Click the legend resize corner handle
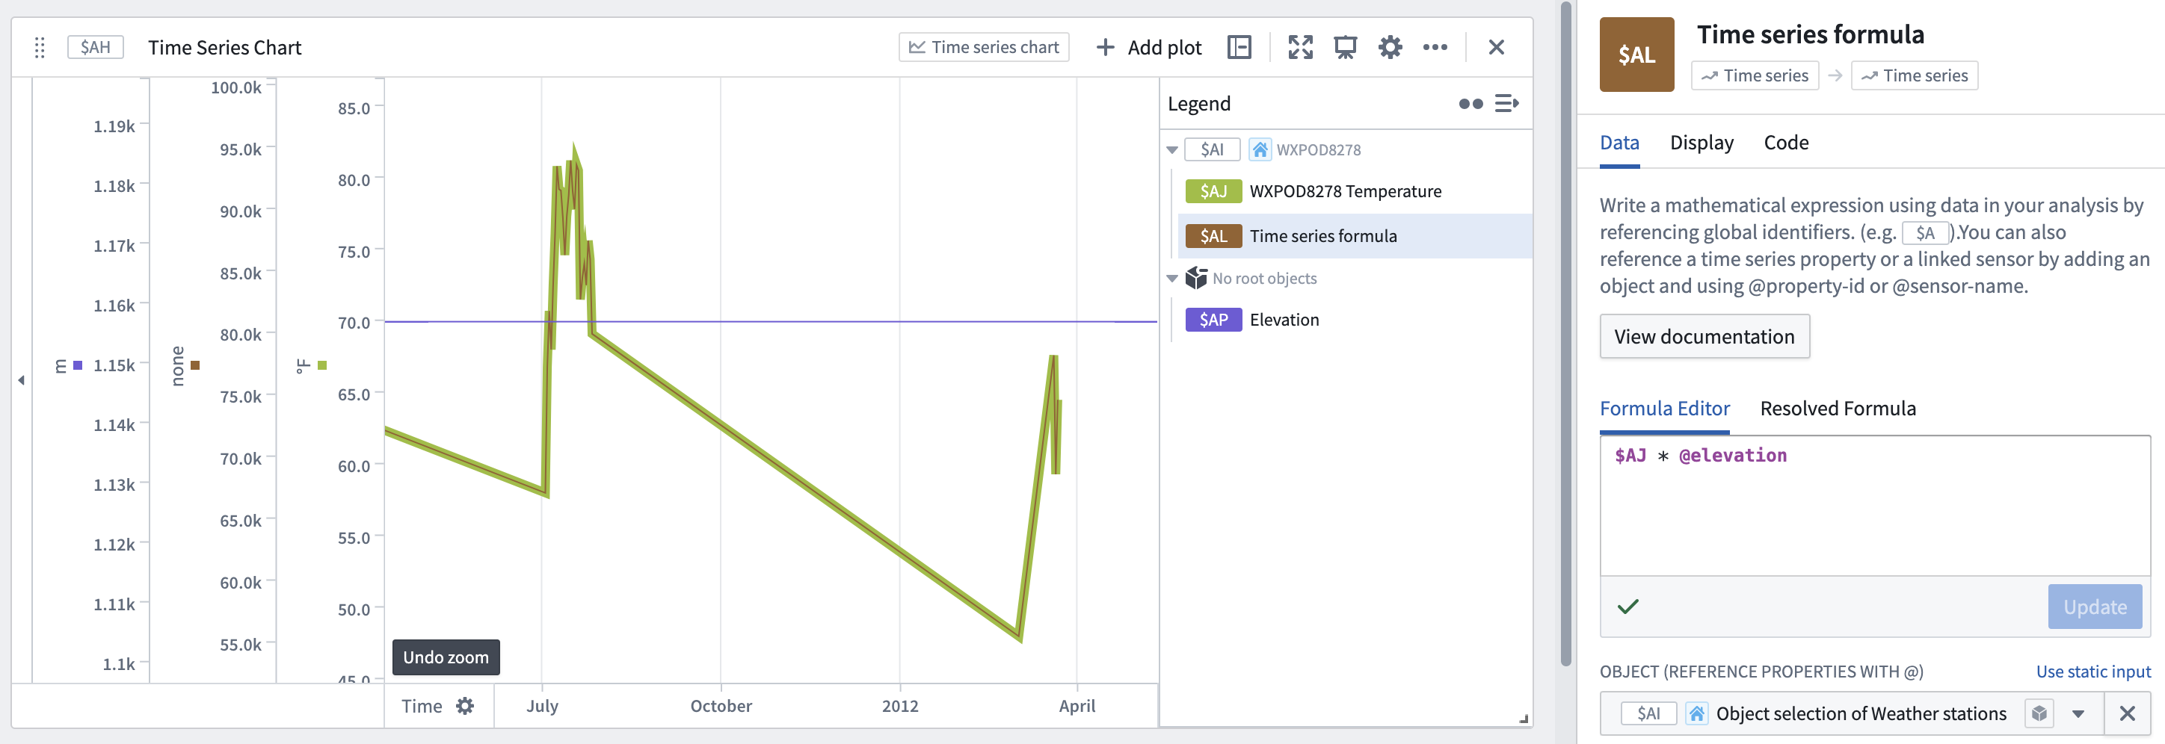 (x=1524, y=719)
